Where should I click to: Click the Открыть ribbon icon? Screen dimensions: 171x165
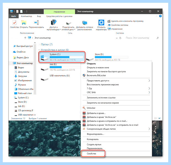coord(24,24)
